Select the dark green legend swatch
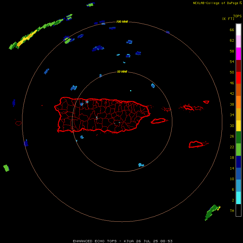Image resolution: width=243 pixels, height=243 pixels. (x=238, y=137)
